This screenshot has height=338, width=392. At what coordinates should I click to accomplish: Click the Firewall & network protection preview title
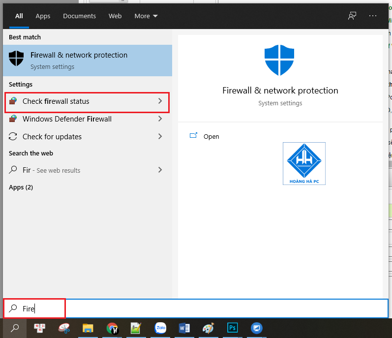click(x=280, y=91)
